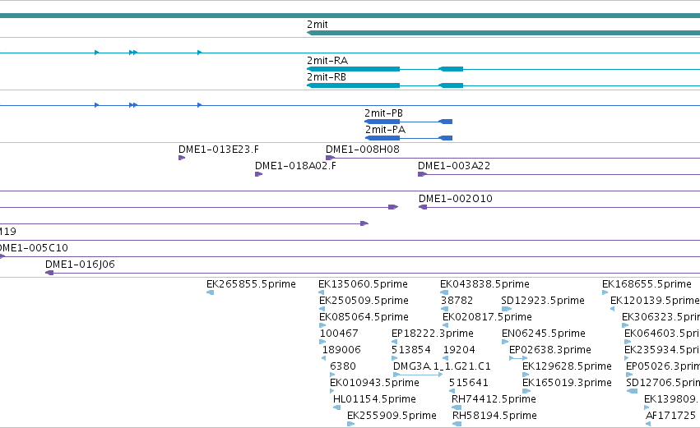Select the EP02638.3prime EST label
The image size is (700, 428).
pos(550,350)
